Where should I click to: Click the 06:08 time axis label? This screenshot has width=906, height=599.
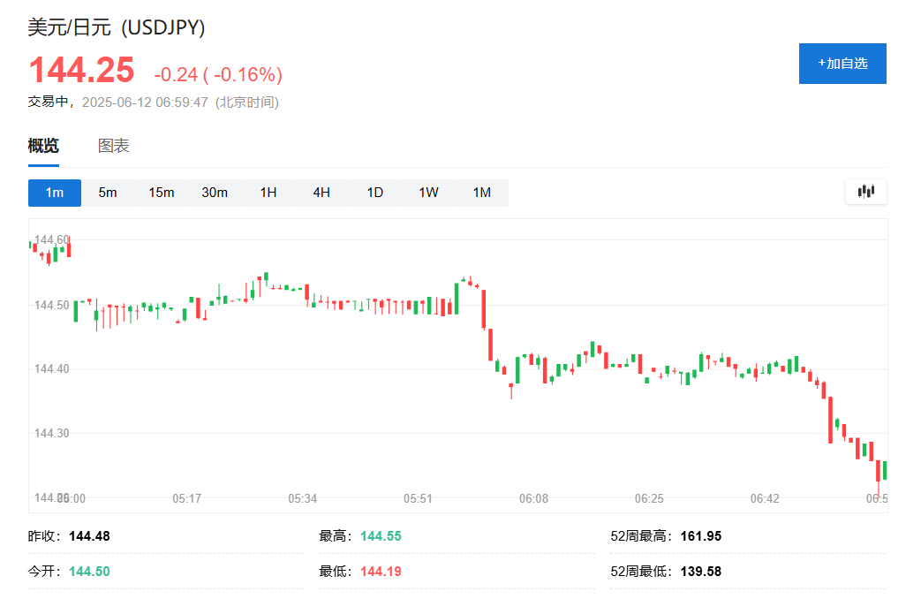click(x=533, y=498)
